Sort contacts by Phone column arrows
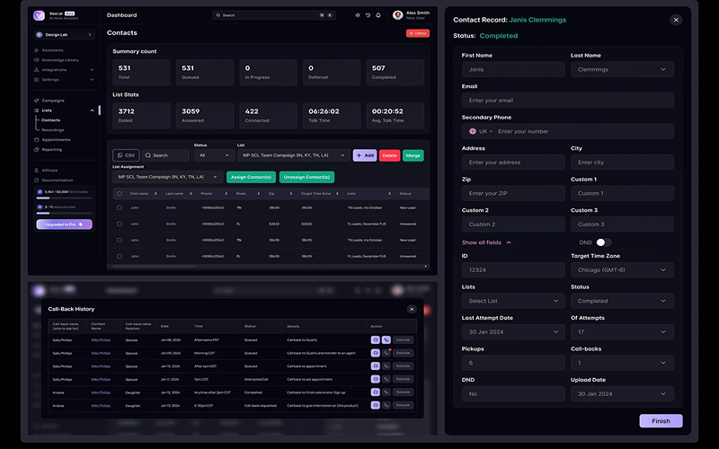The image size is (719, 449). point(226,194)
